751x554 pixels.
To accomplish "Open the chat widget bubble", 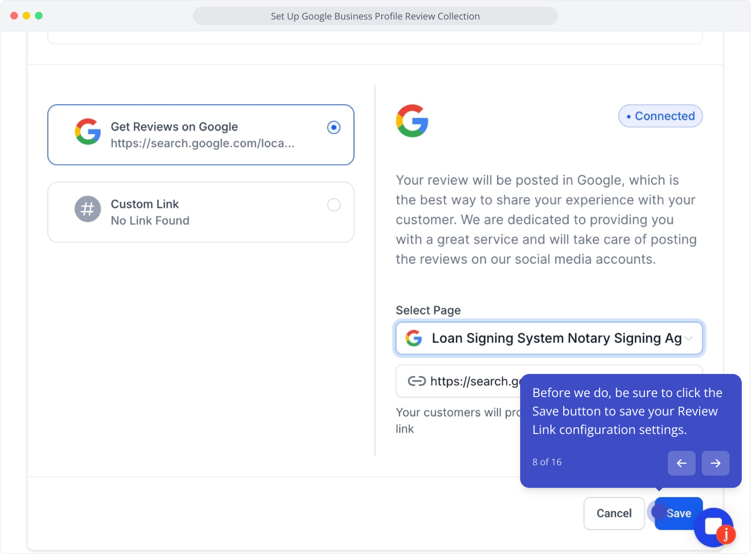I will (x=714, y=527).
